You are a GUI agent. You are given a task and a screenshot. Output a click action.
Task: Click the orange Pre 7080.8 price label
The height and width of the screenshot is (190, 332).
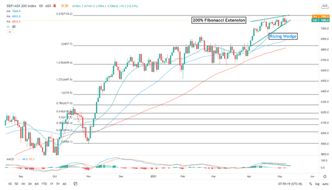click(x=321, y=16)
